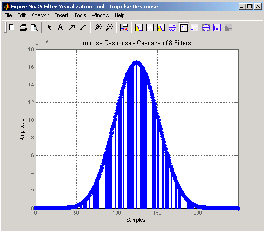Activate the Zoom Out tool
266x231 pixels.
pos(109,27)
